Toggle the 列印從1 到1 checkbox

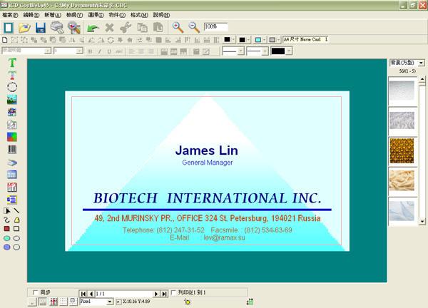pos(173,292)
